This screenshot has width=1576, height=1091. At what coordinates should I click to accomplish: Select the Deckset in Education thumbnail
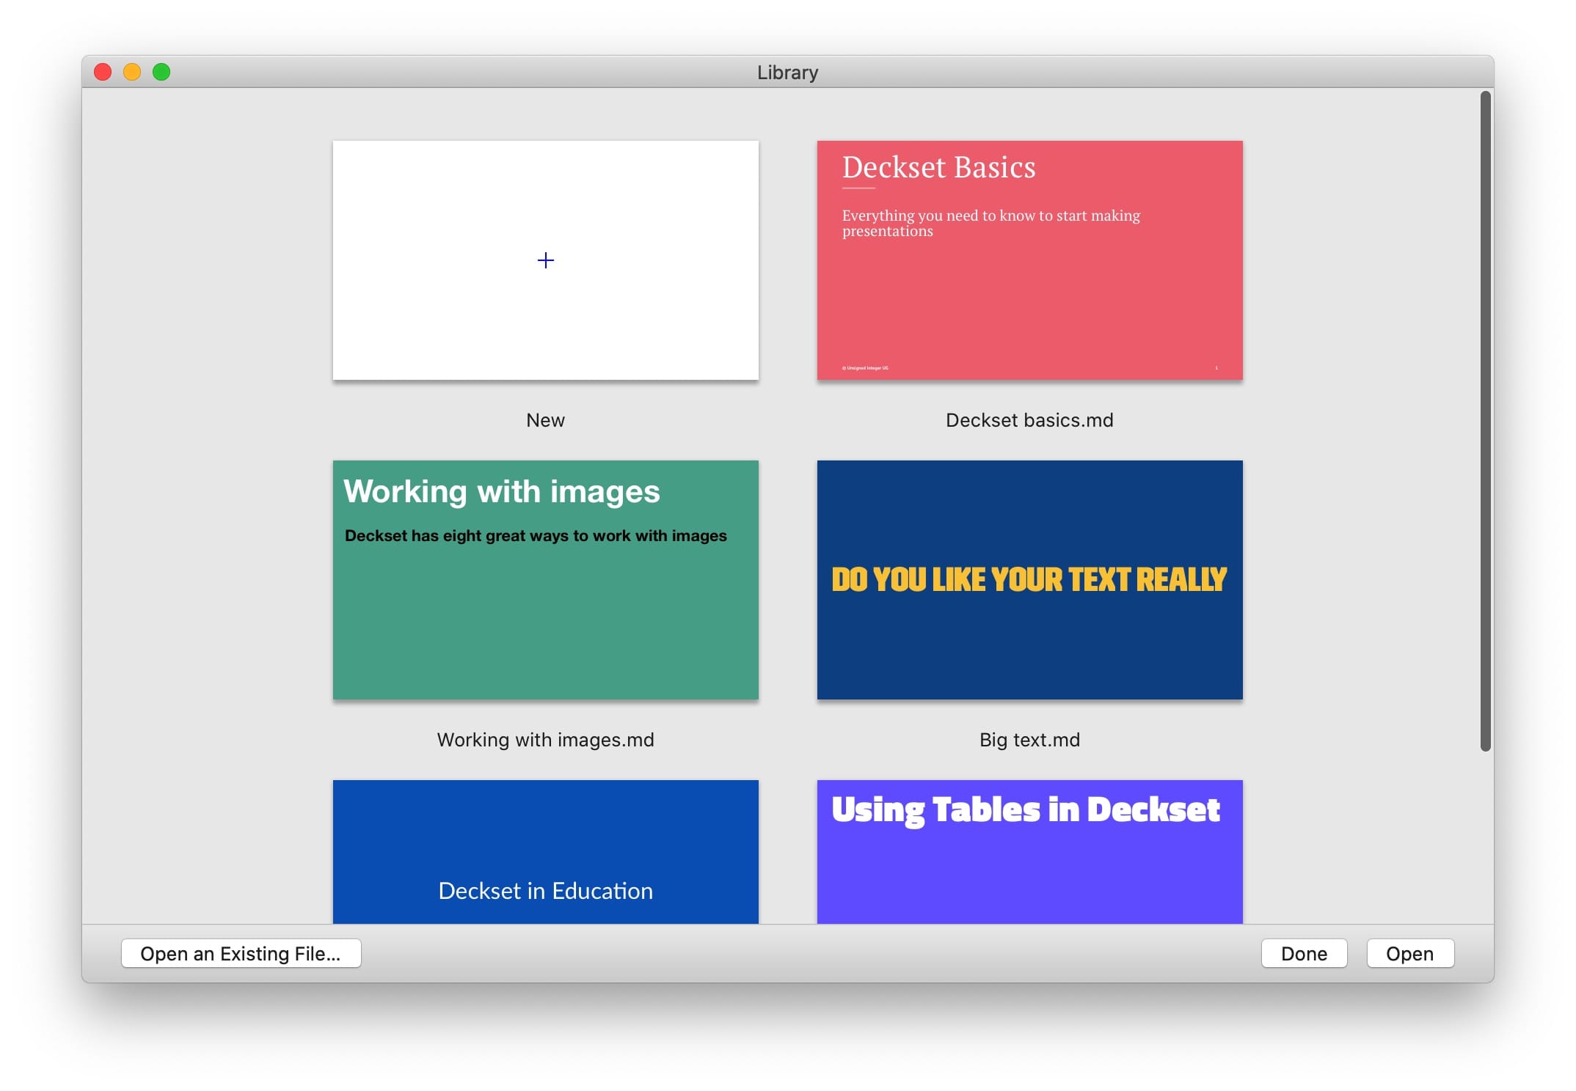[x=545, y=851]
